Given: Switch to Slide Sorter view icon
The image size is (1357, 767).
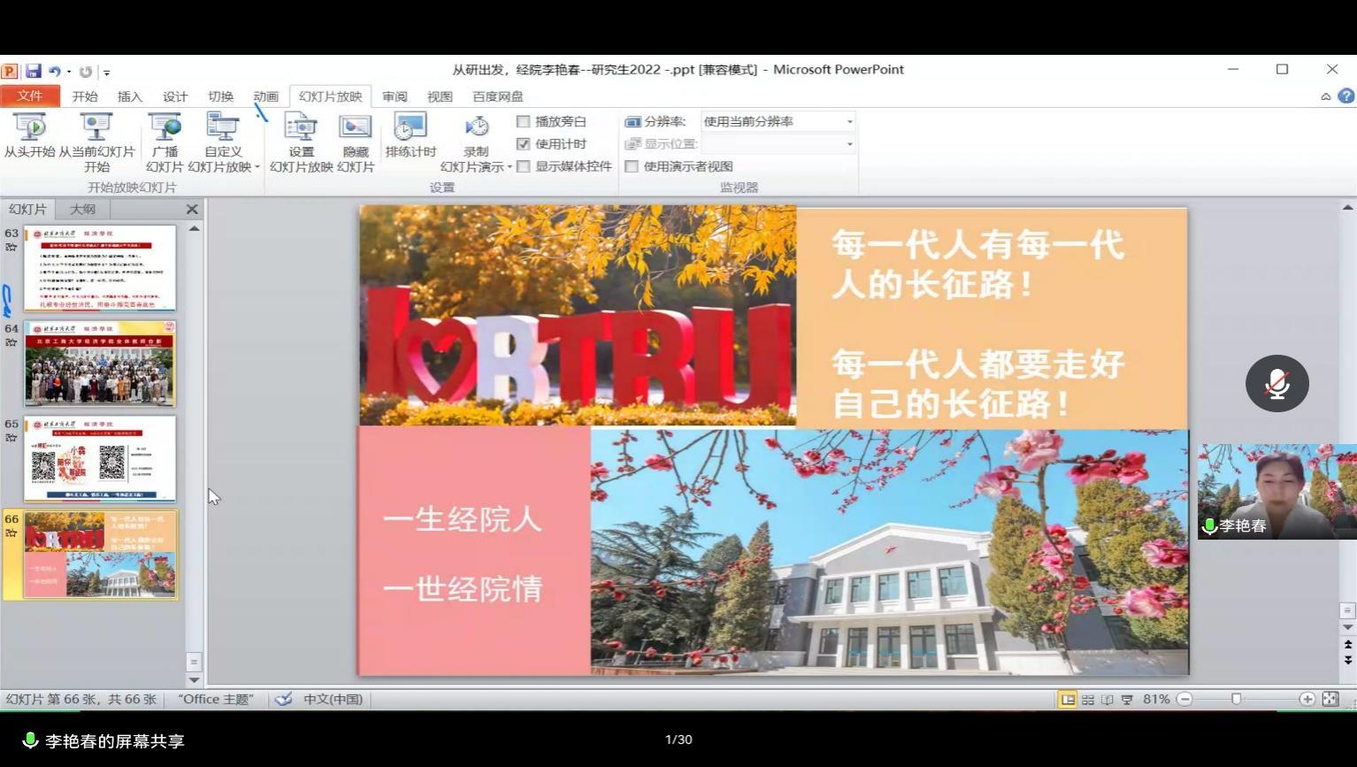Looking at the screenshot, I should click(x=1088, y=699).
